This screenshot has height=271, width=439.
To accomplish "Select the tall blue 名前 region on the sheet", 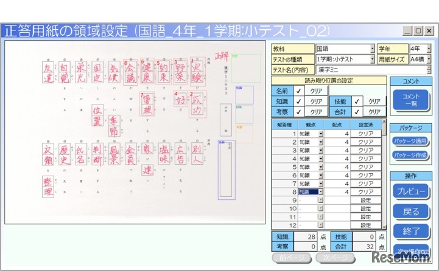I will pos(227,170).
